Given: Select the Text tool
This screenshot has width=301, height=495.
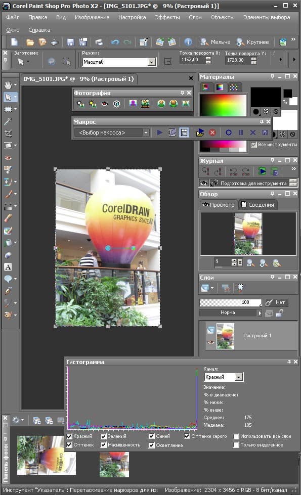Looking at the screenshot, I should (8, 267).
